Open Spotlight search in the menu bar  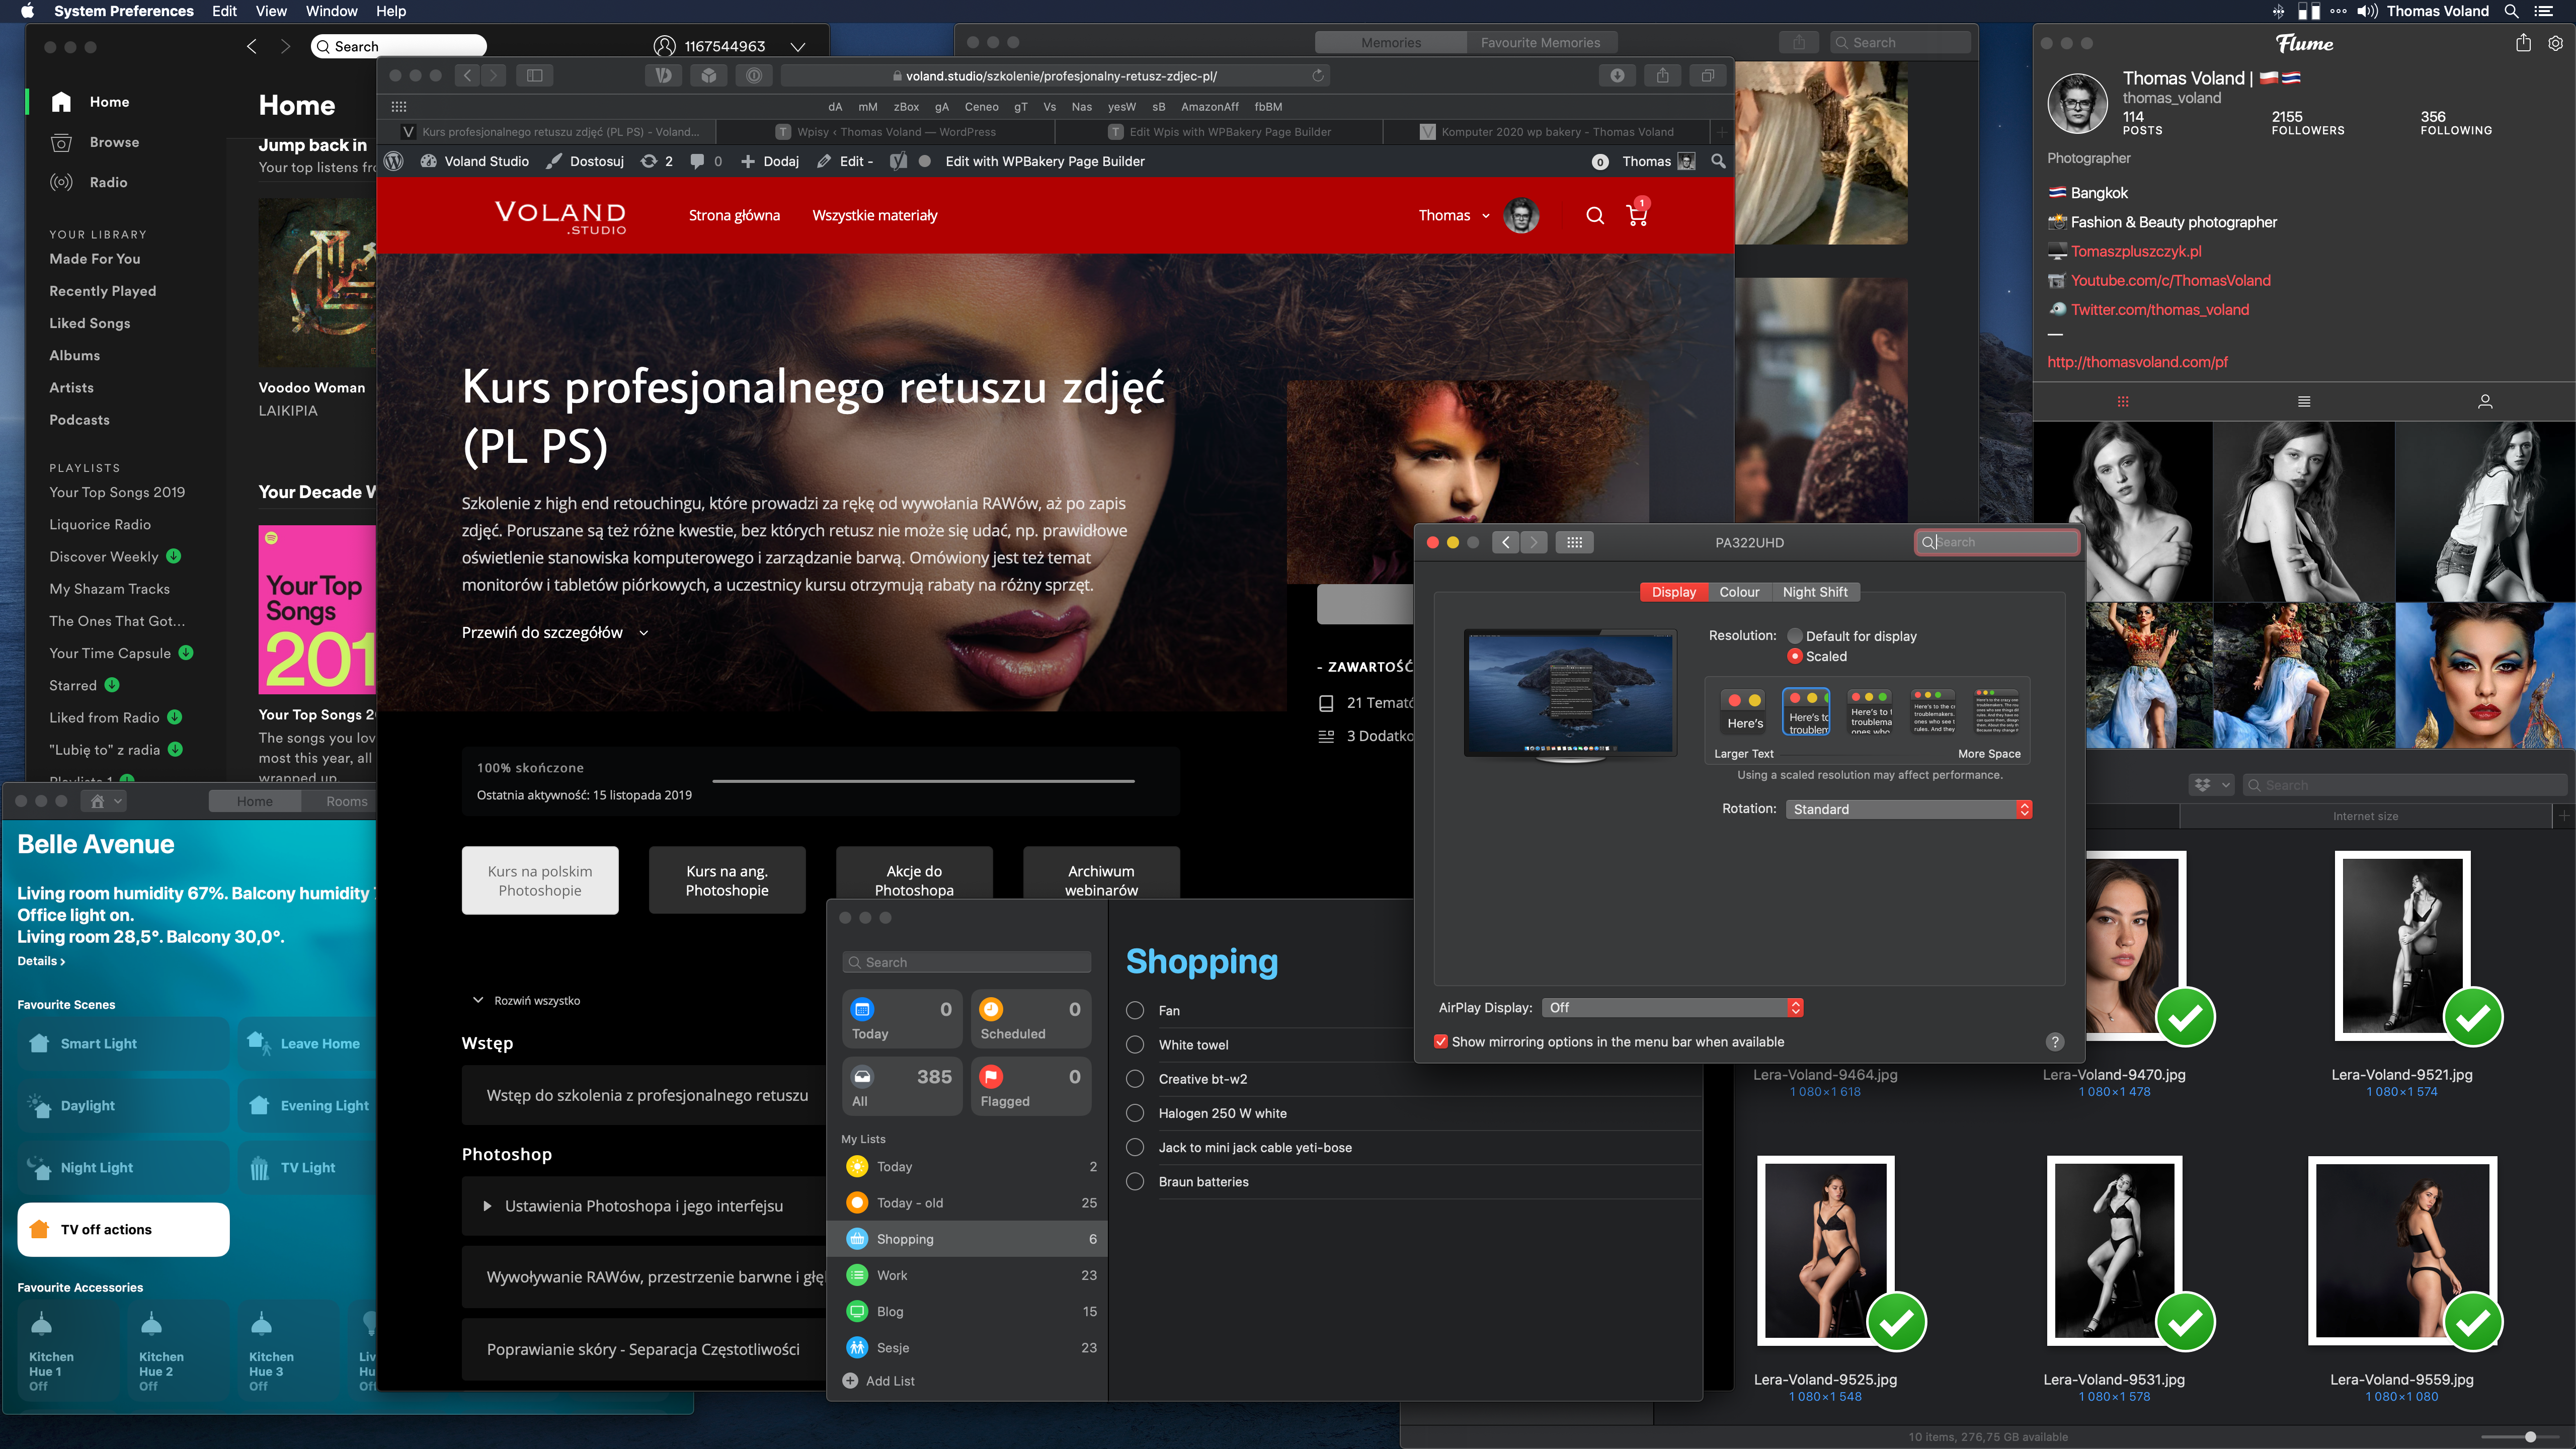[2511, 11]
